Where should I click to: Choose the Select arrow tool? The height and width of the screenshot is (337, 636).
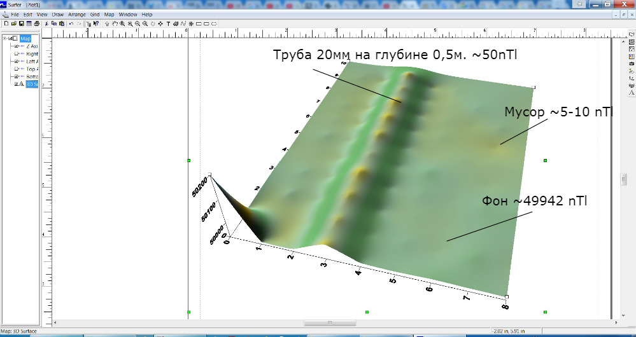[107, 24]
